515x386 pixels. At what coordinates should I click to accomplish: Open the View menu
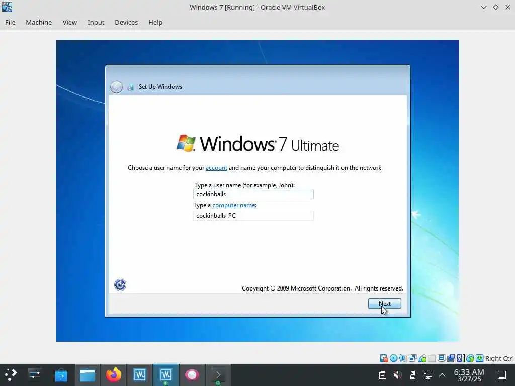(x=69, y=22)
